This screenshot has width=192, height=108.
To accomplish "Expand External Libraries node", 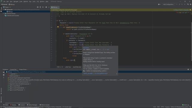I will [3, 13].
